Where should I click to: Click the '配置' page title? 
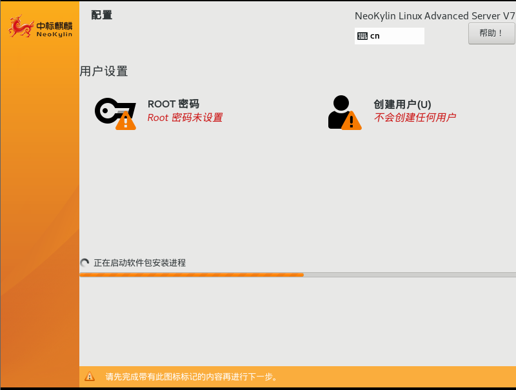point(102,15)
